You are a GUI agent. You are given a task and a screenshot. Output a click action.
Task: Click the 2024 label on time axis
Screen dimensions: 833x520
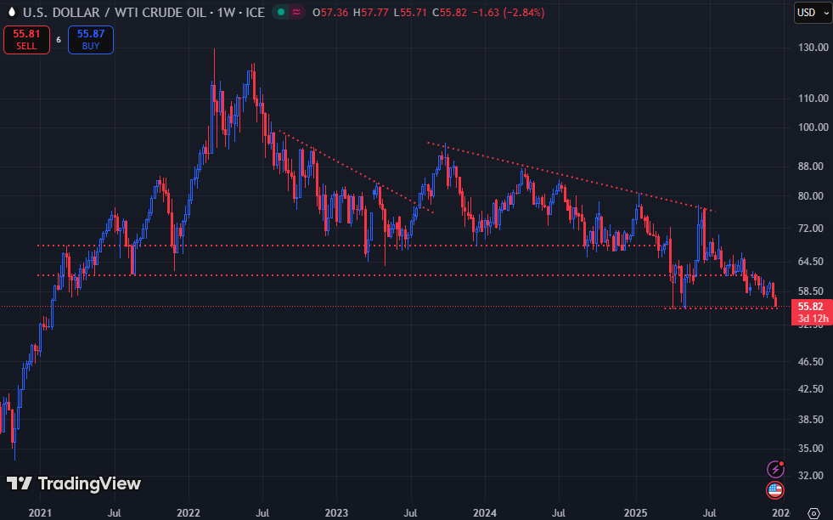[485, 513]
